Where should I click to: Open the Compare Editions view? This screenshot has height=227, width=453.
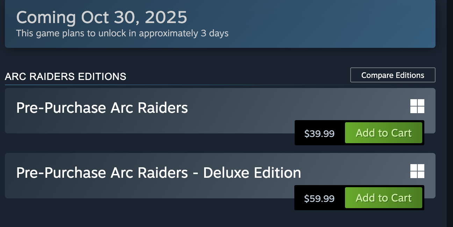[393, 75]
